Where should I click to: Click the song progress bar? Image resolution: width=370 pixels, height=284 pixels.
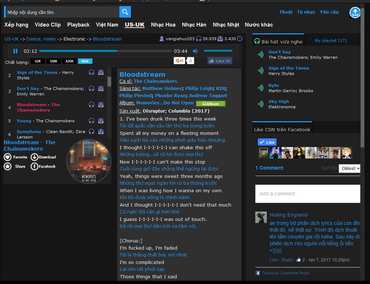(105, 51)
